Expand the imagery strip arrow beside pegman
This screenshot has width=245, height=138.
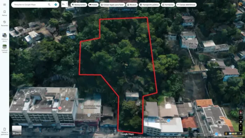tap(240, 133)
